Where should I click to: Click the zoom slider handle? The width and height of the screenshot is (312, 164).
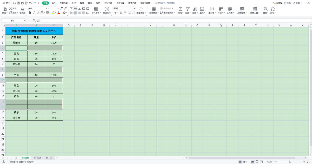coord(290,162)
